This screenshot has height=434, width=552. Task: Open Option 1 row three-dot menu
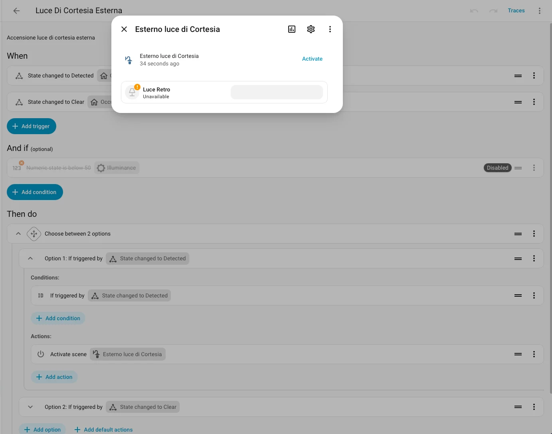(x=534, y=258)
